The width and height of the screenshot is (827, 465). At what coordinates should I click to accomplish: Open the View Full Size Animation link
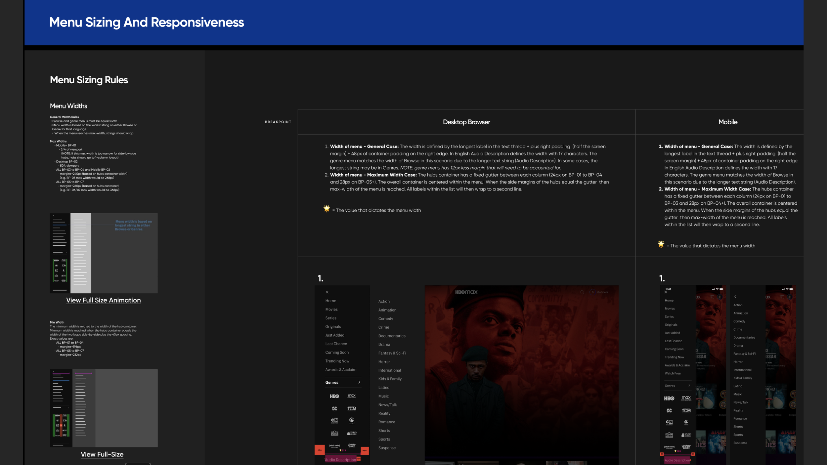[103, 300]
